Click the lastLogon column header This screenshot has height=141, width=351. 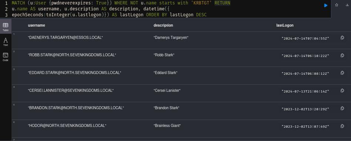[x=285, y=25]
